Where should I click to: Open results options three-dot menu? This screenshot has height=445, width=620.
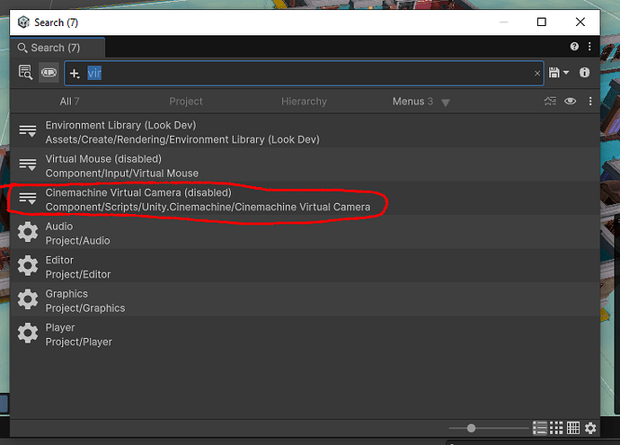(590, 102)
